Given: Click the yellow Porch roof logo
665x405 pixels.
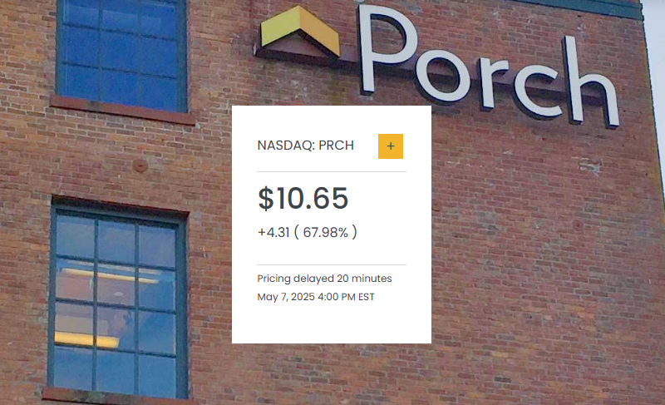Looking at the screenshot, I should point(300,33).
